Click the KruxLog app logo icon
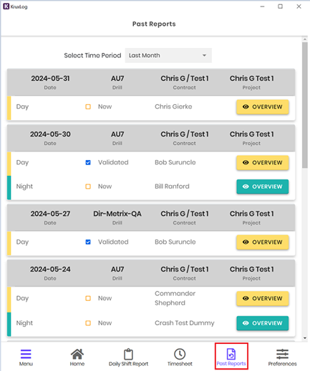The image size is (310, 371). click(6, 6)
